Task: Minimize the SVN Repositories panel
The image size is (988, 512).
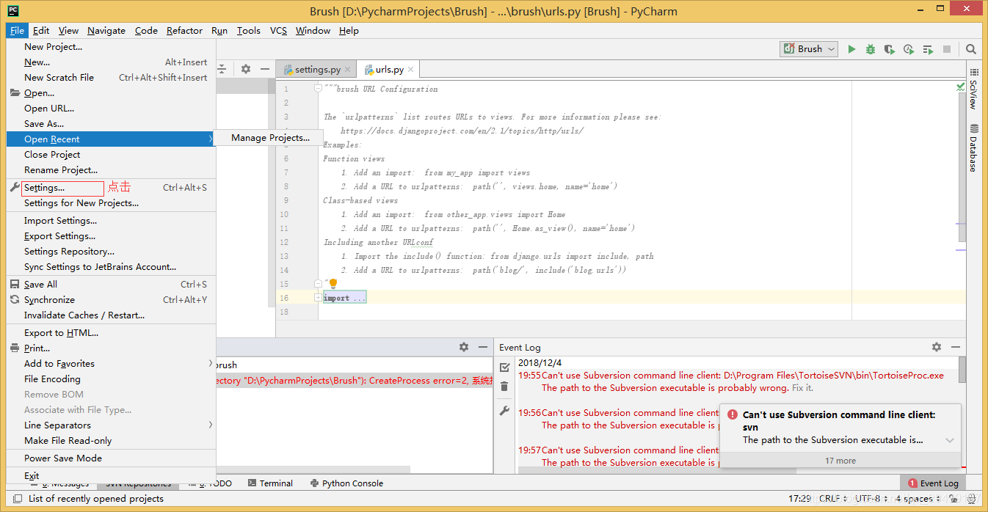Action: click(483, 347)
